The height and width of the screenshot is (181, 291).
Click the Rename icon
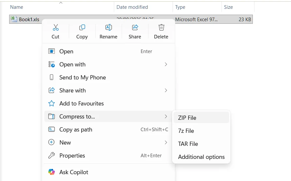click(x=108, y=27)
